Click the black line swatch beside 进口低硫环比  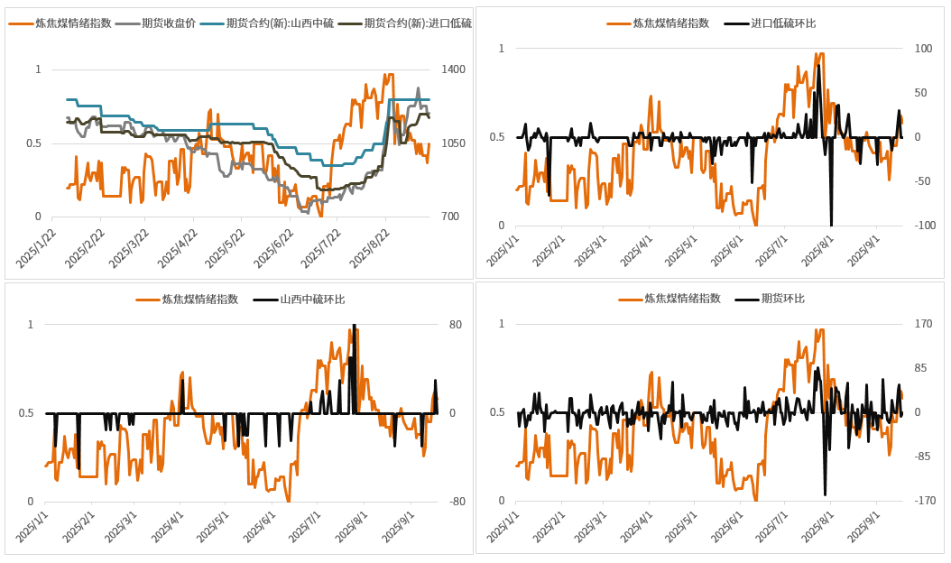tap(736, 23)
